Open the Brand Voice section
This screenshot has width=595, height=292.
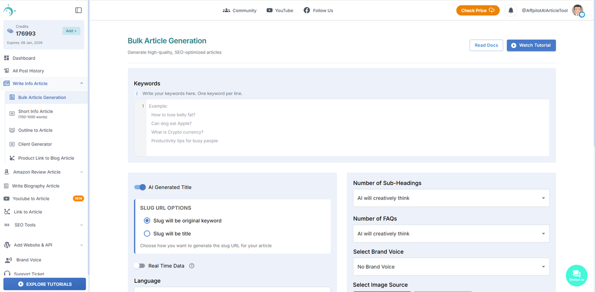coord(29,260)
